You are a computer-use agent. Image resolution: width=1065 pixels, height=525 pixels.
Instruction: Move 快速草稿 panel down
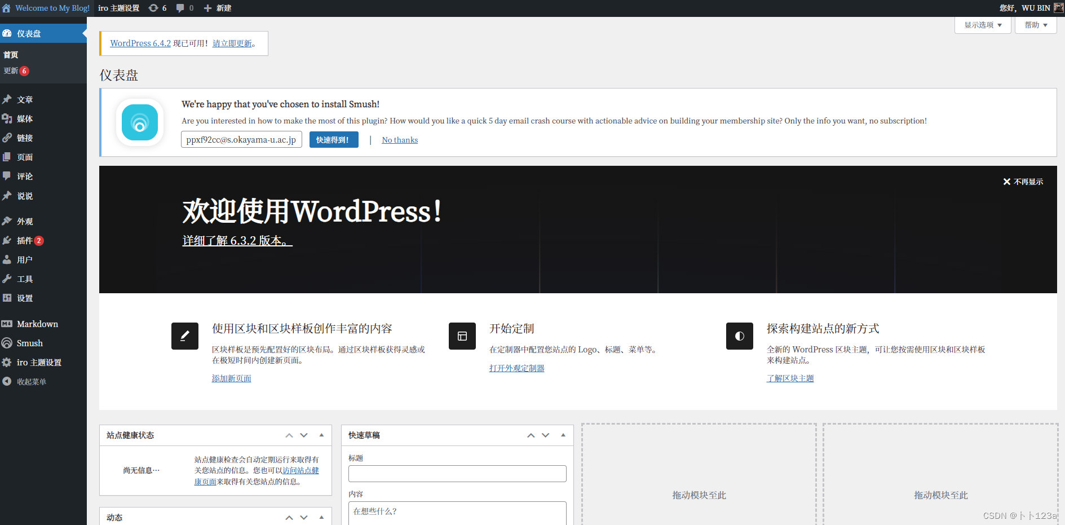coord(546,435)
